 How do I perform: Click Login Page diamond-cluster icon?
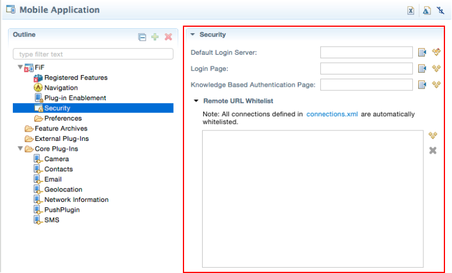pos(436,68)
